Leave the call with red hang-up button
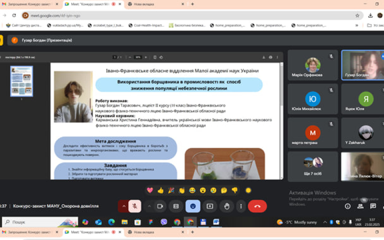 coord(257,206)
